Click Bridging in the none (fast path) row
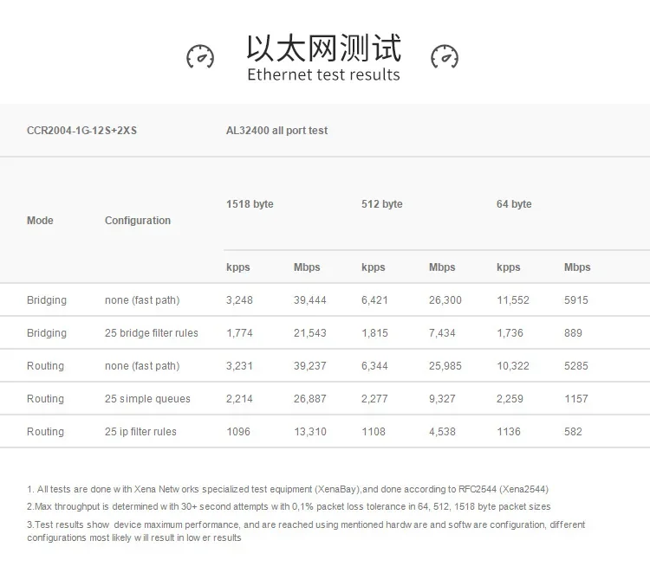The height and width of the screenshot is (579, 650). pyautogui.click(x=47, y=300)
